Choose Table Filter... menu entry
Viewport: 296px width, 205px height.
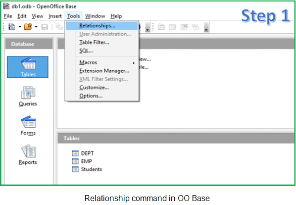pos(102,43)
